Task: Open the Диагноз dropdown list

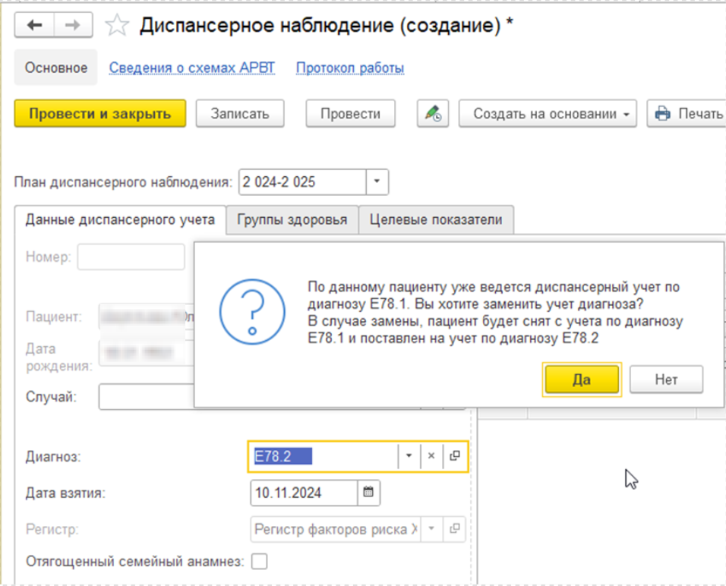Action: coord(408,456)
